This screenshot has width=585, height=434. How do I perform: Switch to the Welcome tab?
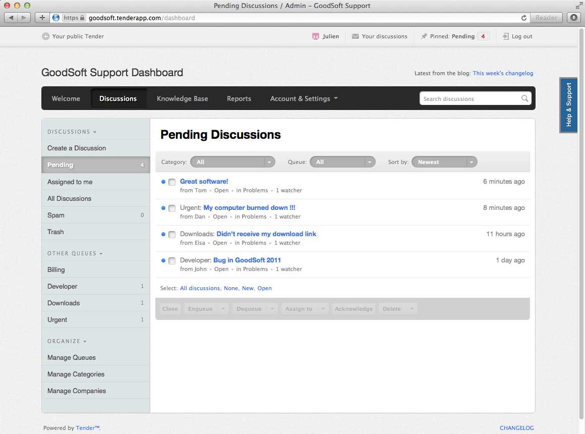pyautogui.click(x=66, y=98)
